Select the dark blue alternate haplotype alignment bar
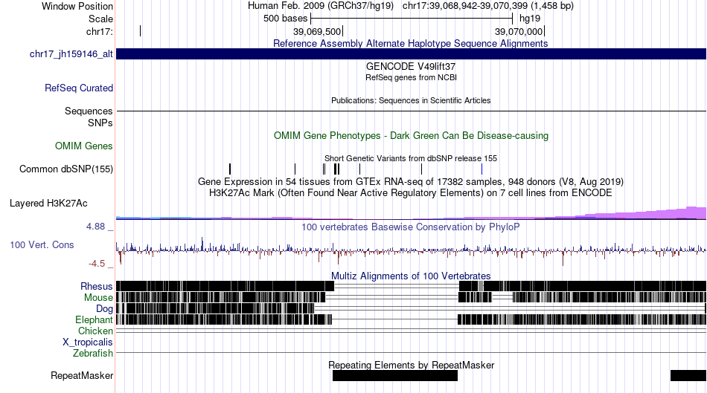 pos(411,54)
